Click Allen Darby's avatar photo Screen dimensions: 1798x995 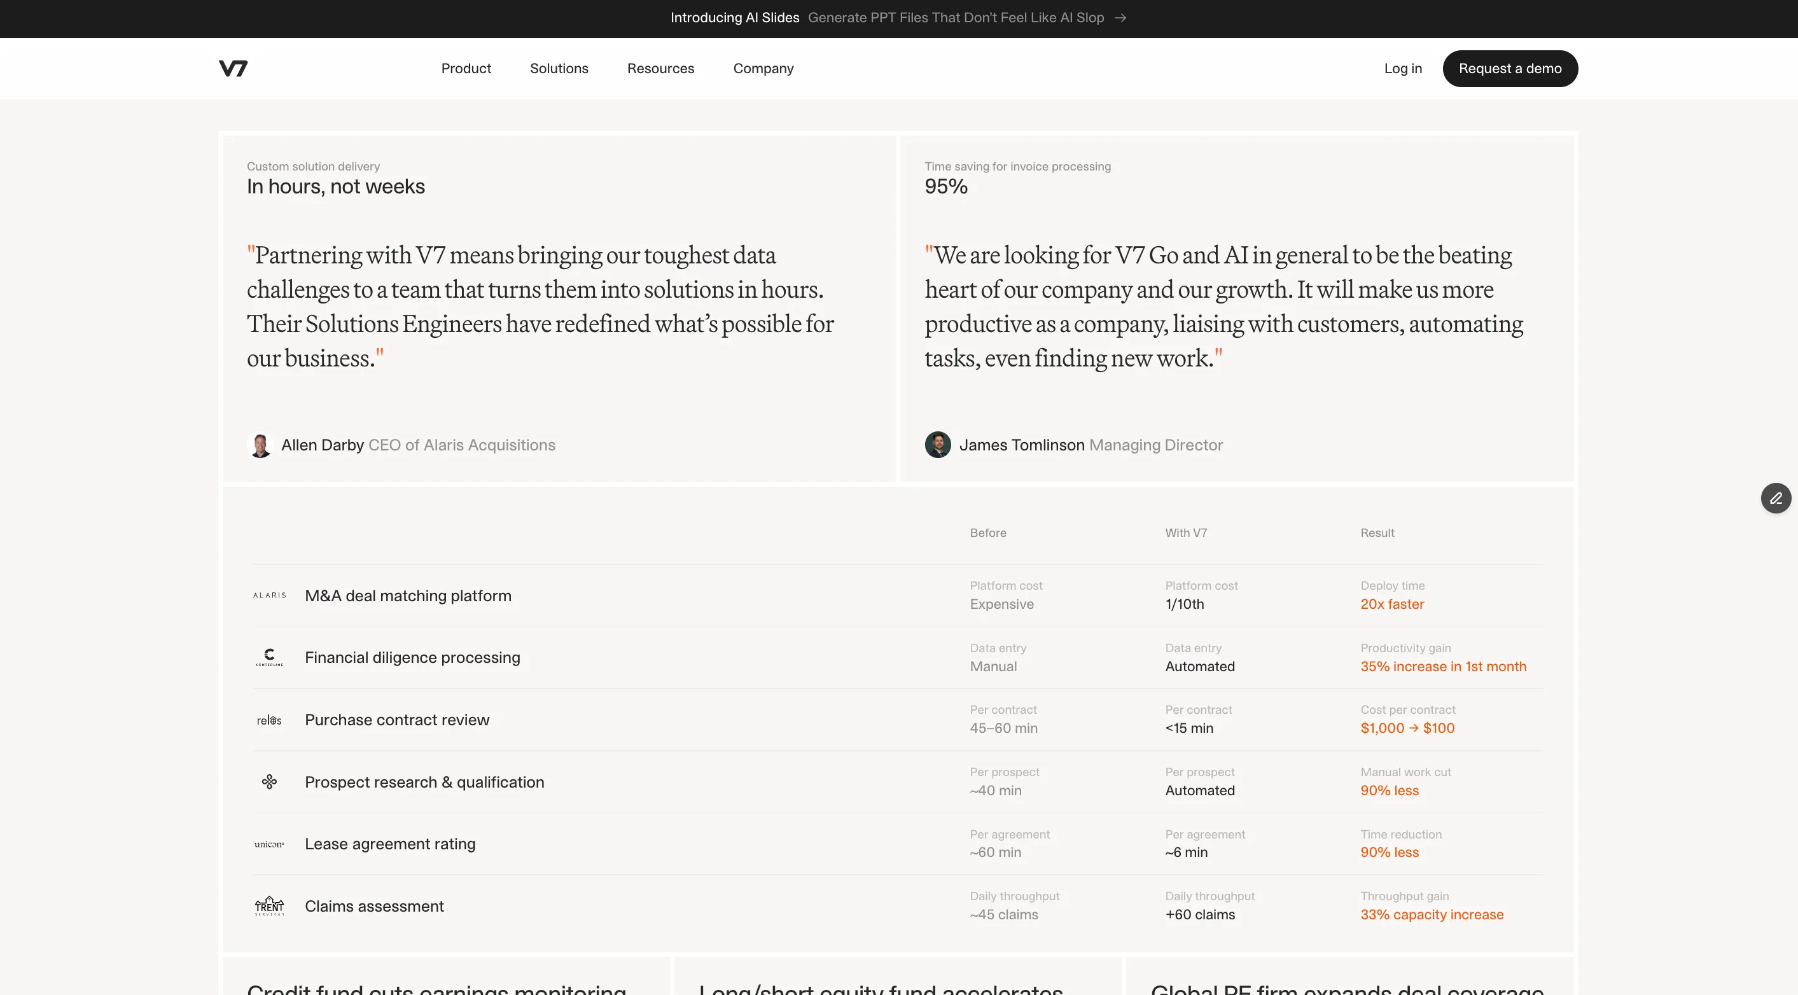coord(260,445)
